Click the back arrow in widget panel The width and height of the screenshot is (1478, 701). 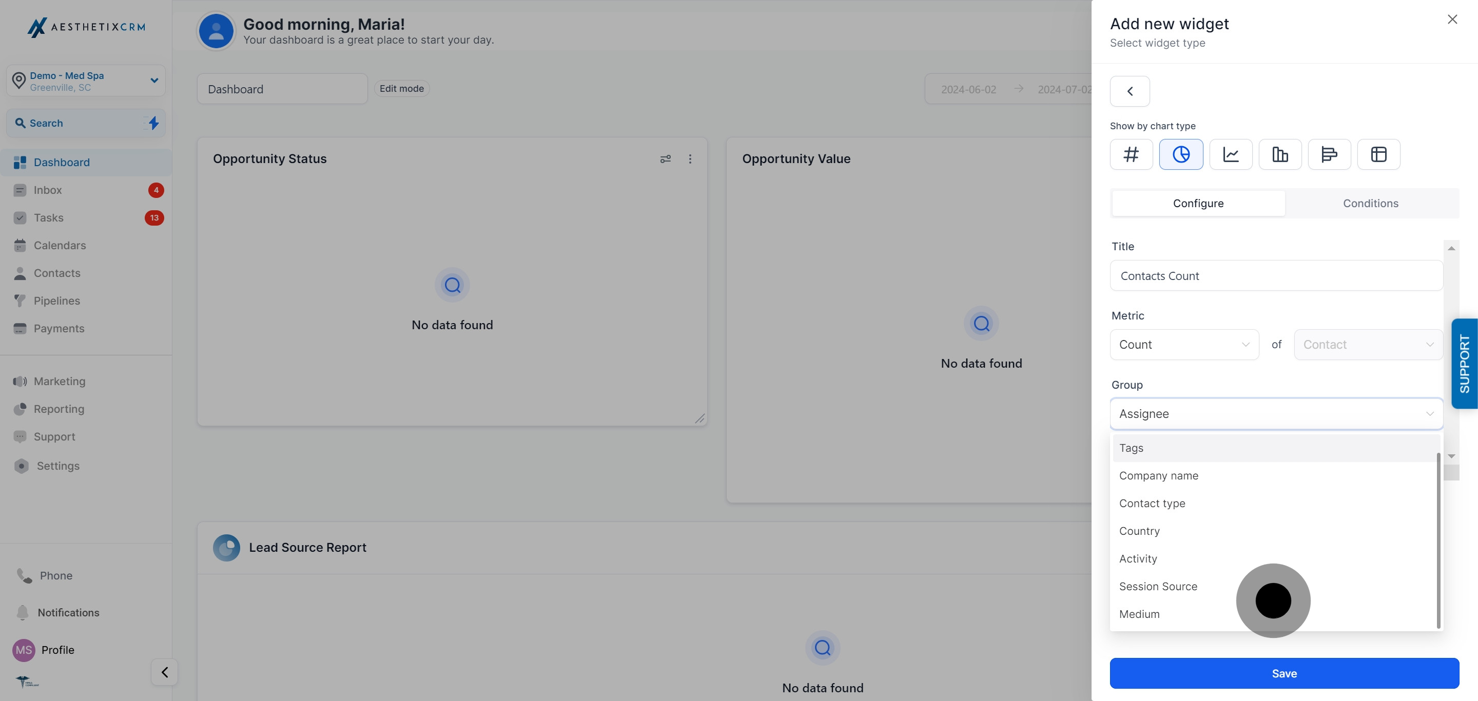[x=1129, y=91]
